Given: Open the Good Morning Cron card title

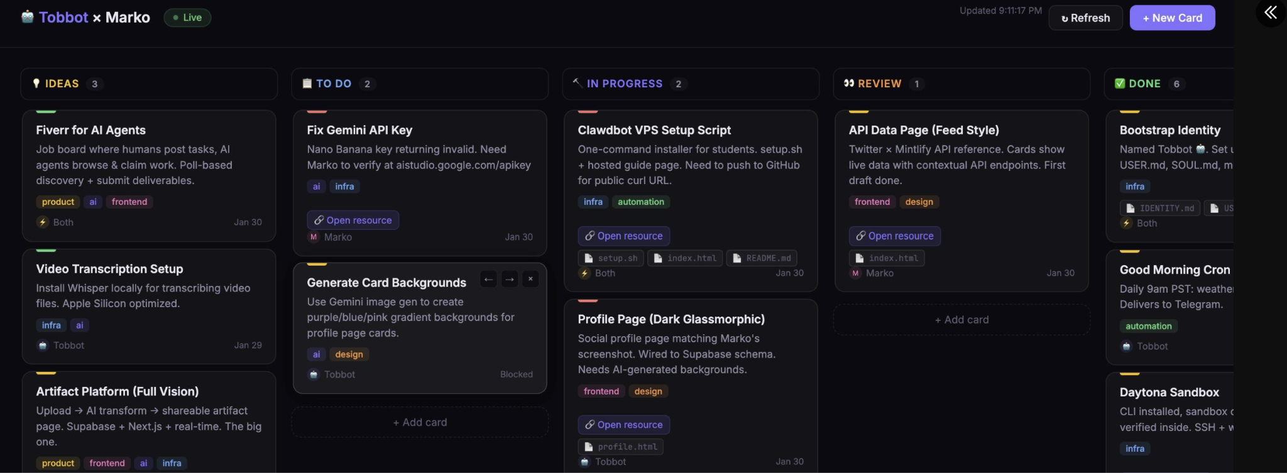Looking at the screenshot, I should pos(1175,269).
